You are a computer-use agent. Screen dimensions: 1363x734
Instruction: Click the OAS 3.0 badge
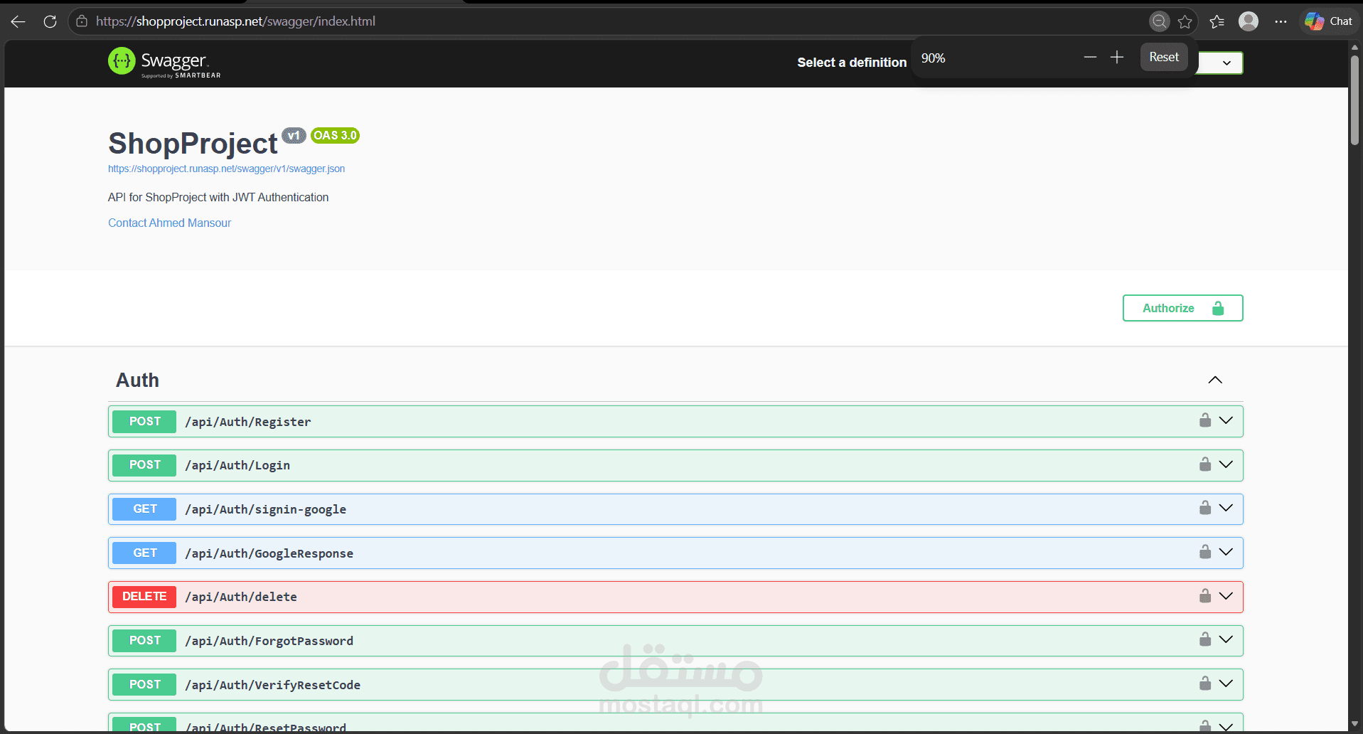pos(336,135)
